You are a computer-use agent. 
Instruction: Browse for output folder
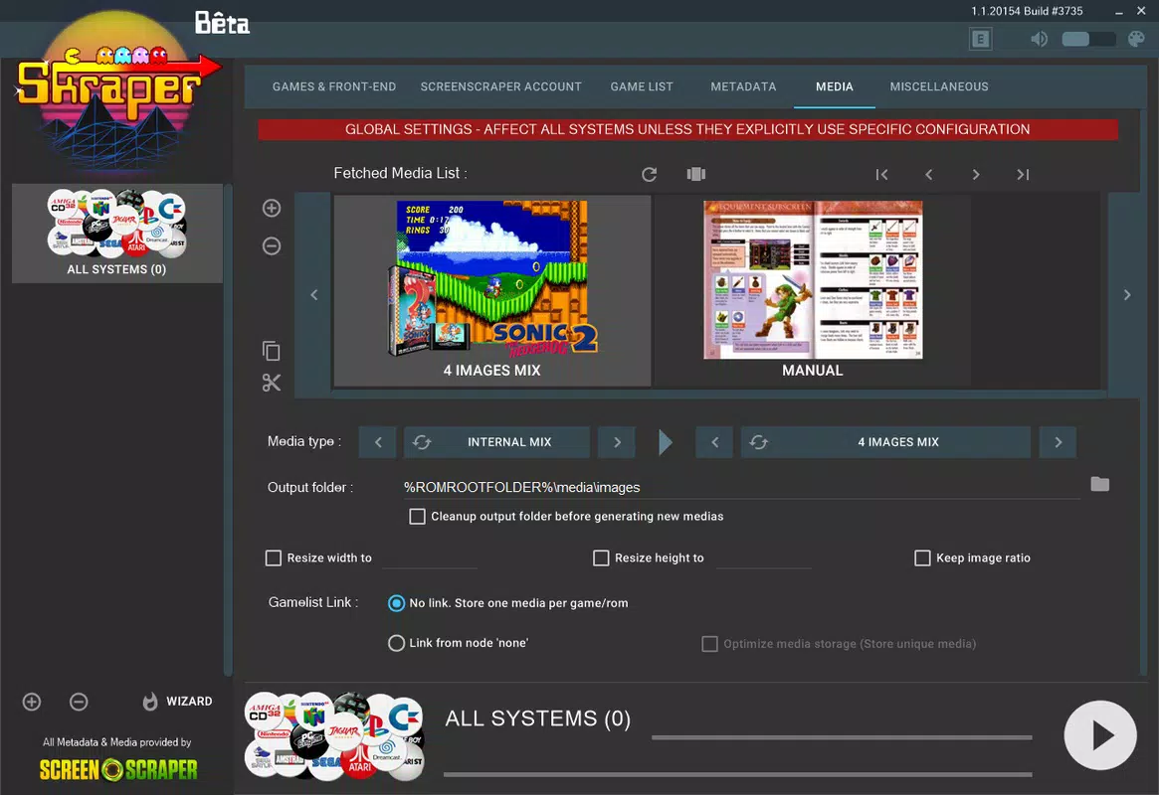[1100, 484]
